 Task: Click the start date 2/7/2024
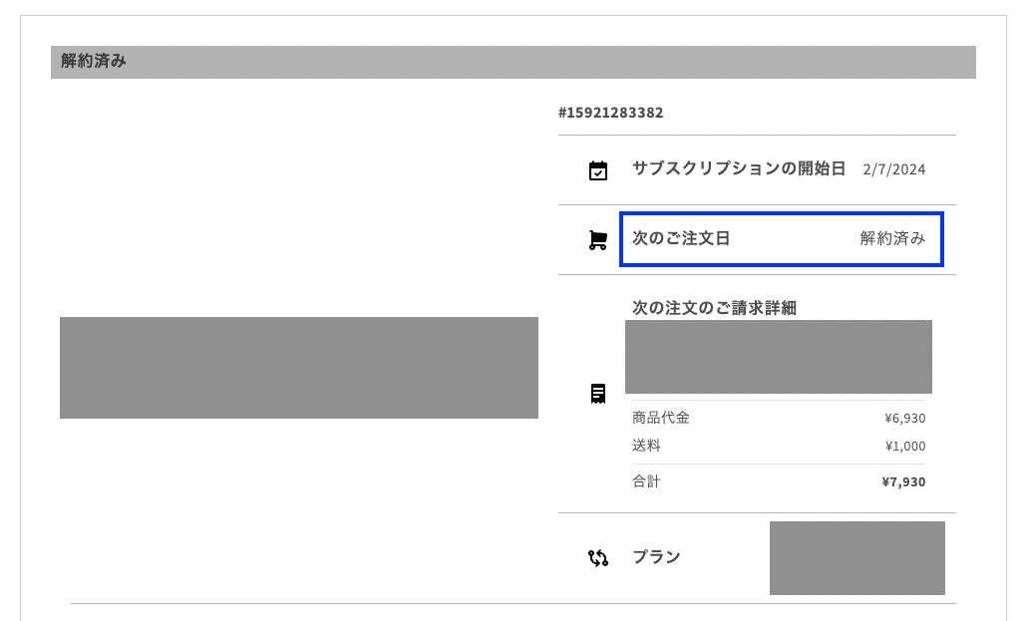[894, 169]
